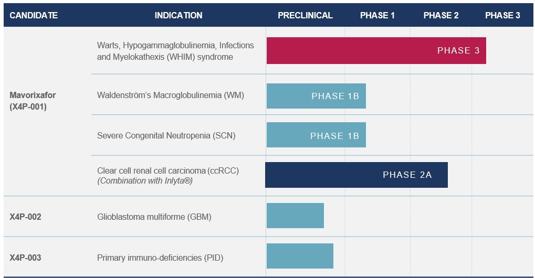Click the INDICATION column header
The image size is (535, 278).
[179, 15]
